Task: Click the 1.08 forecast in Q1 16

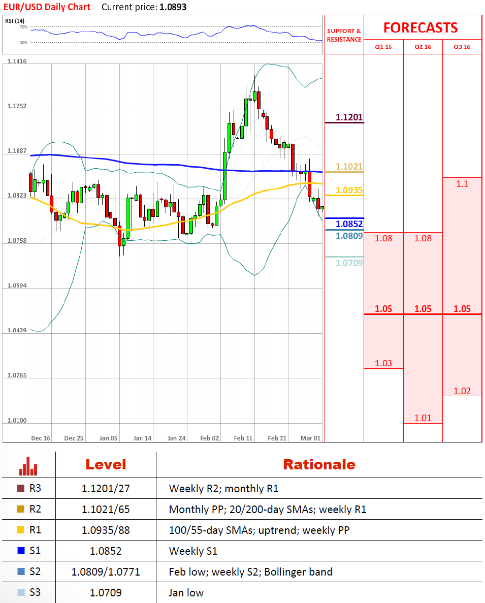Action: tap(383, 238)
